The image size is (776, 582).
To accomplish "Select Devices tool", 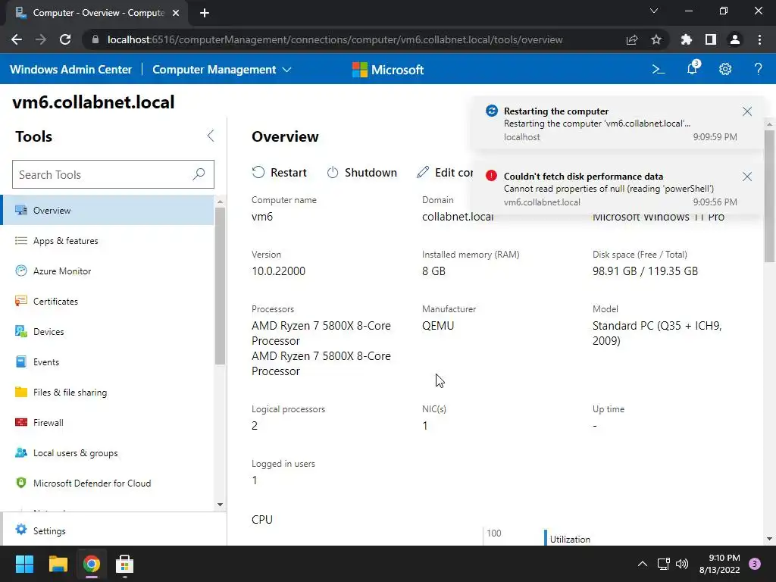I will tap(108, 332).
